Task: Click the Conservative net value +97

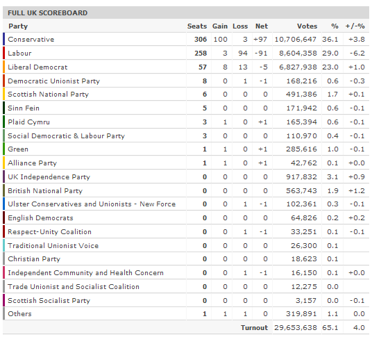Action: [x=260, y=40]
